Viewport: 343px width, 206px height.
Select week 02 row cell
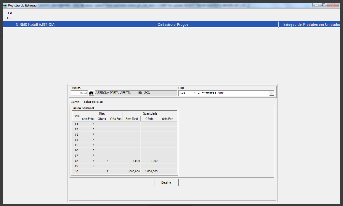coord(76,129)
